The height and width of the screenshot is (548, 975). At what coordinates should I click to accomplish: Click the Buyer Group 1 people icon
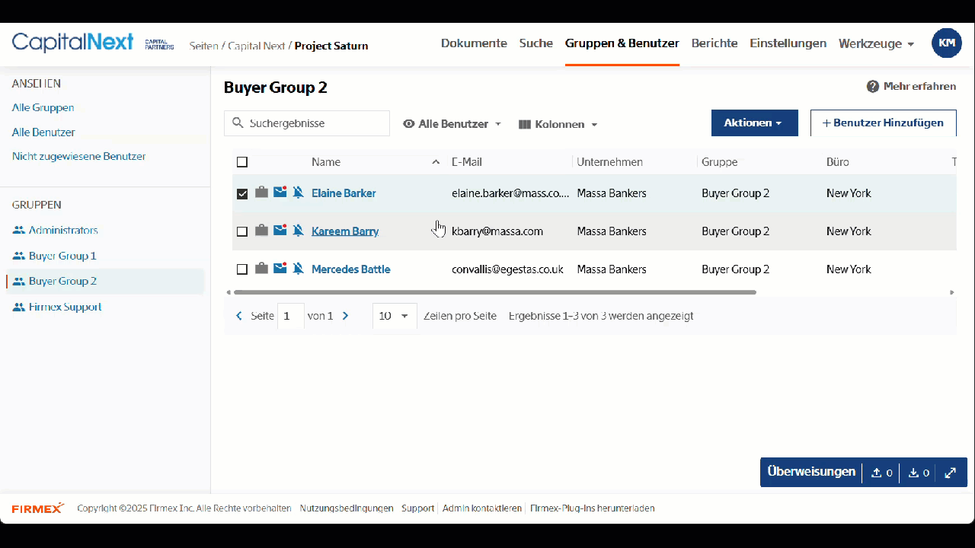coord(18,256)
